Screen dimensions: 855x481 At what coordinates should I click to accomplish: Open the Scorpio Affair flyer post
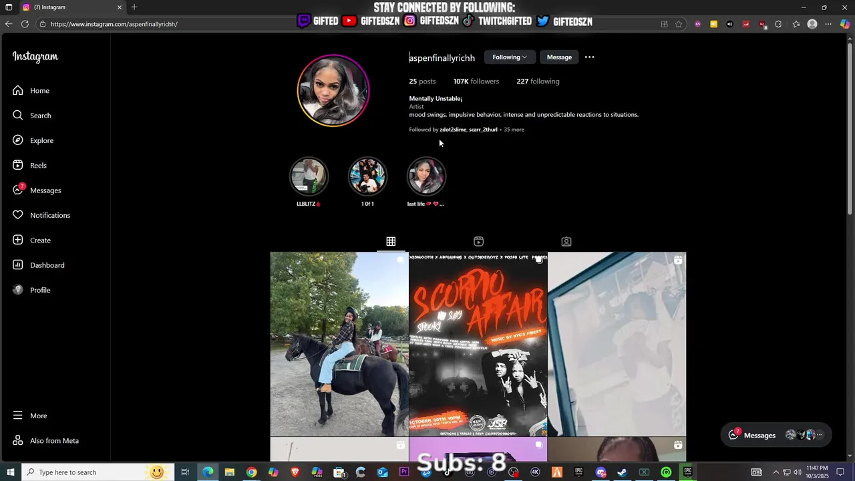pos(478,344)
